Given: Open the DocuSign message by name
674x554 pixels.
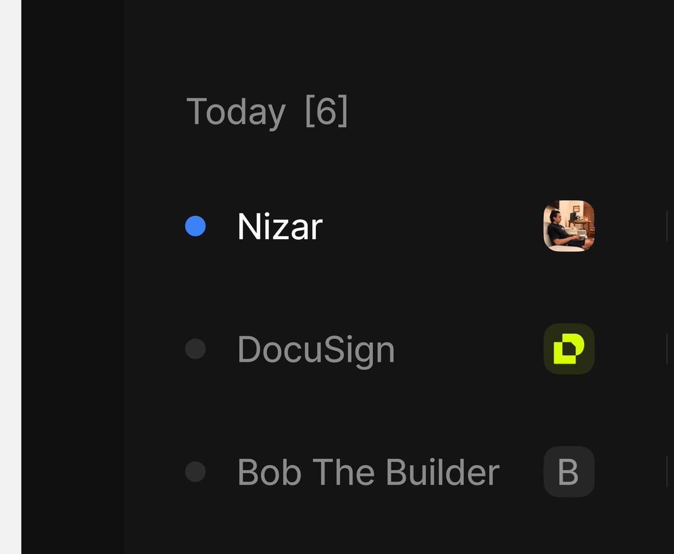Looking at the screenshot, I should tap(316, 349).
